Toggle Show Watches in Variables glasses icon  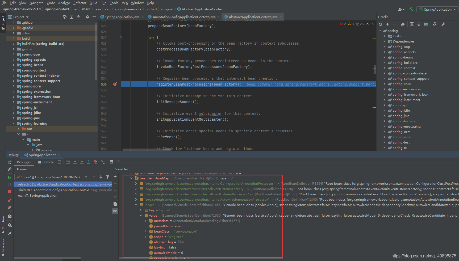(x=115, y=211)
